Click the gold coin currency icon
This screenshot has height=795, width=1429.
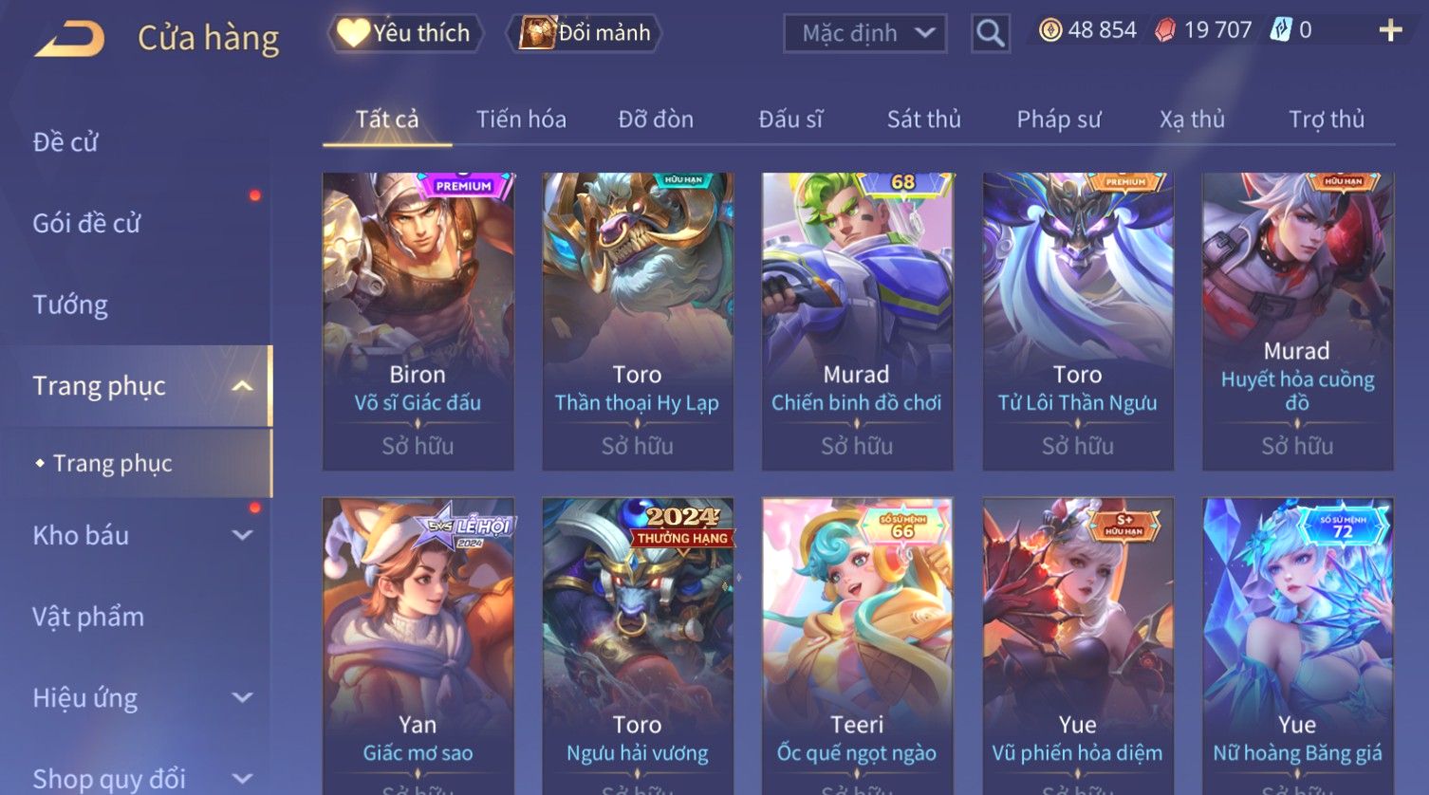(1049, 30)
